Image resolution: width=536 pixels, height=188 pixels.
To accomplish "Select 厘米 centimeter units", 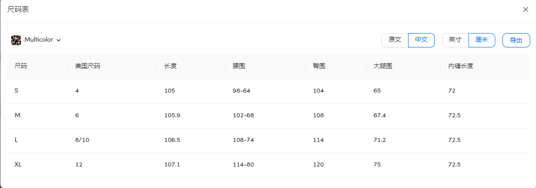I will point(481,40).
